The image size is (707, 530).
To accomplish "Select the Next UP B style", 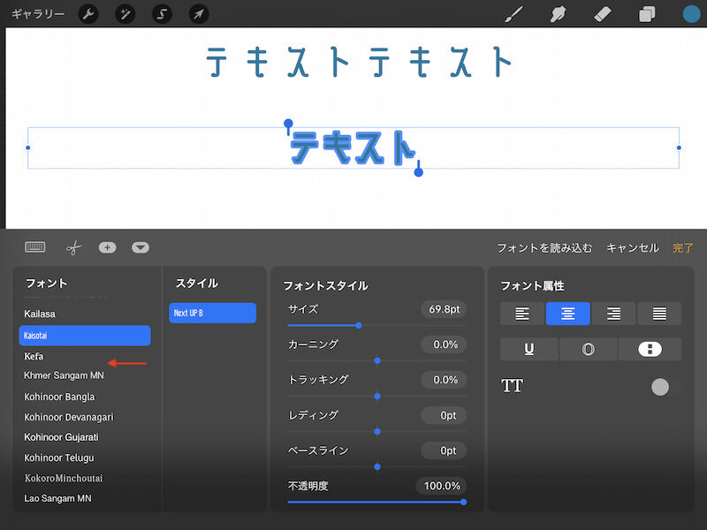I will point(212,313).
